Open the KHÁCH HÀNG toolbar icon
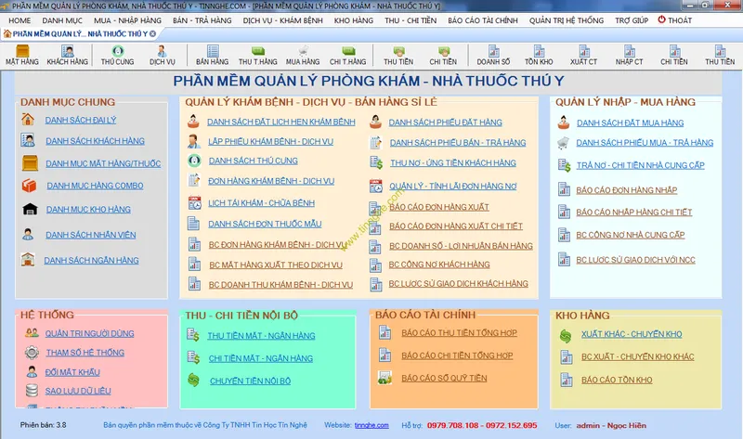Screen dimensions: 743x439 pos(67,56)
